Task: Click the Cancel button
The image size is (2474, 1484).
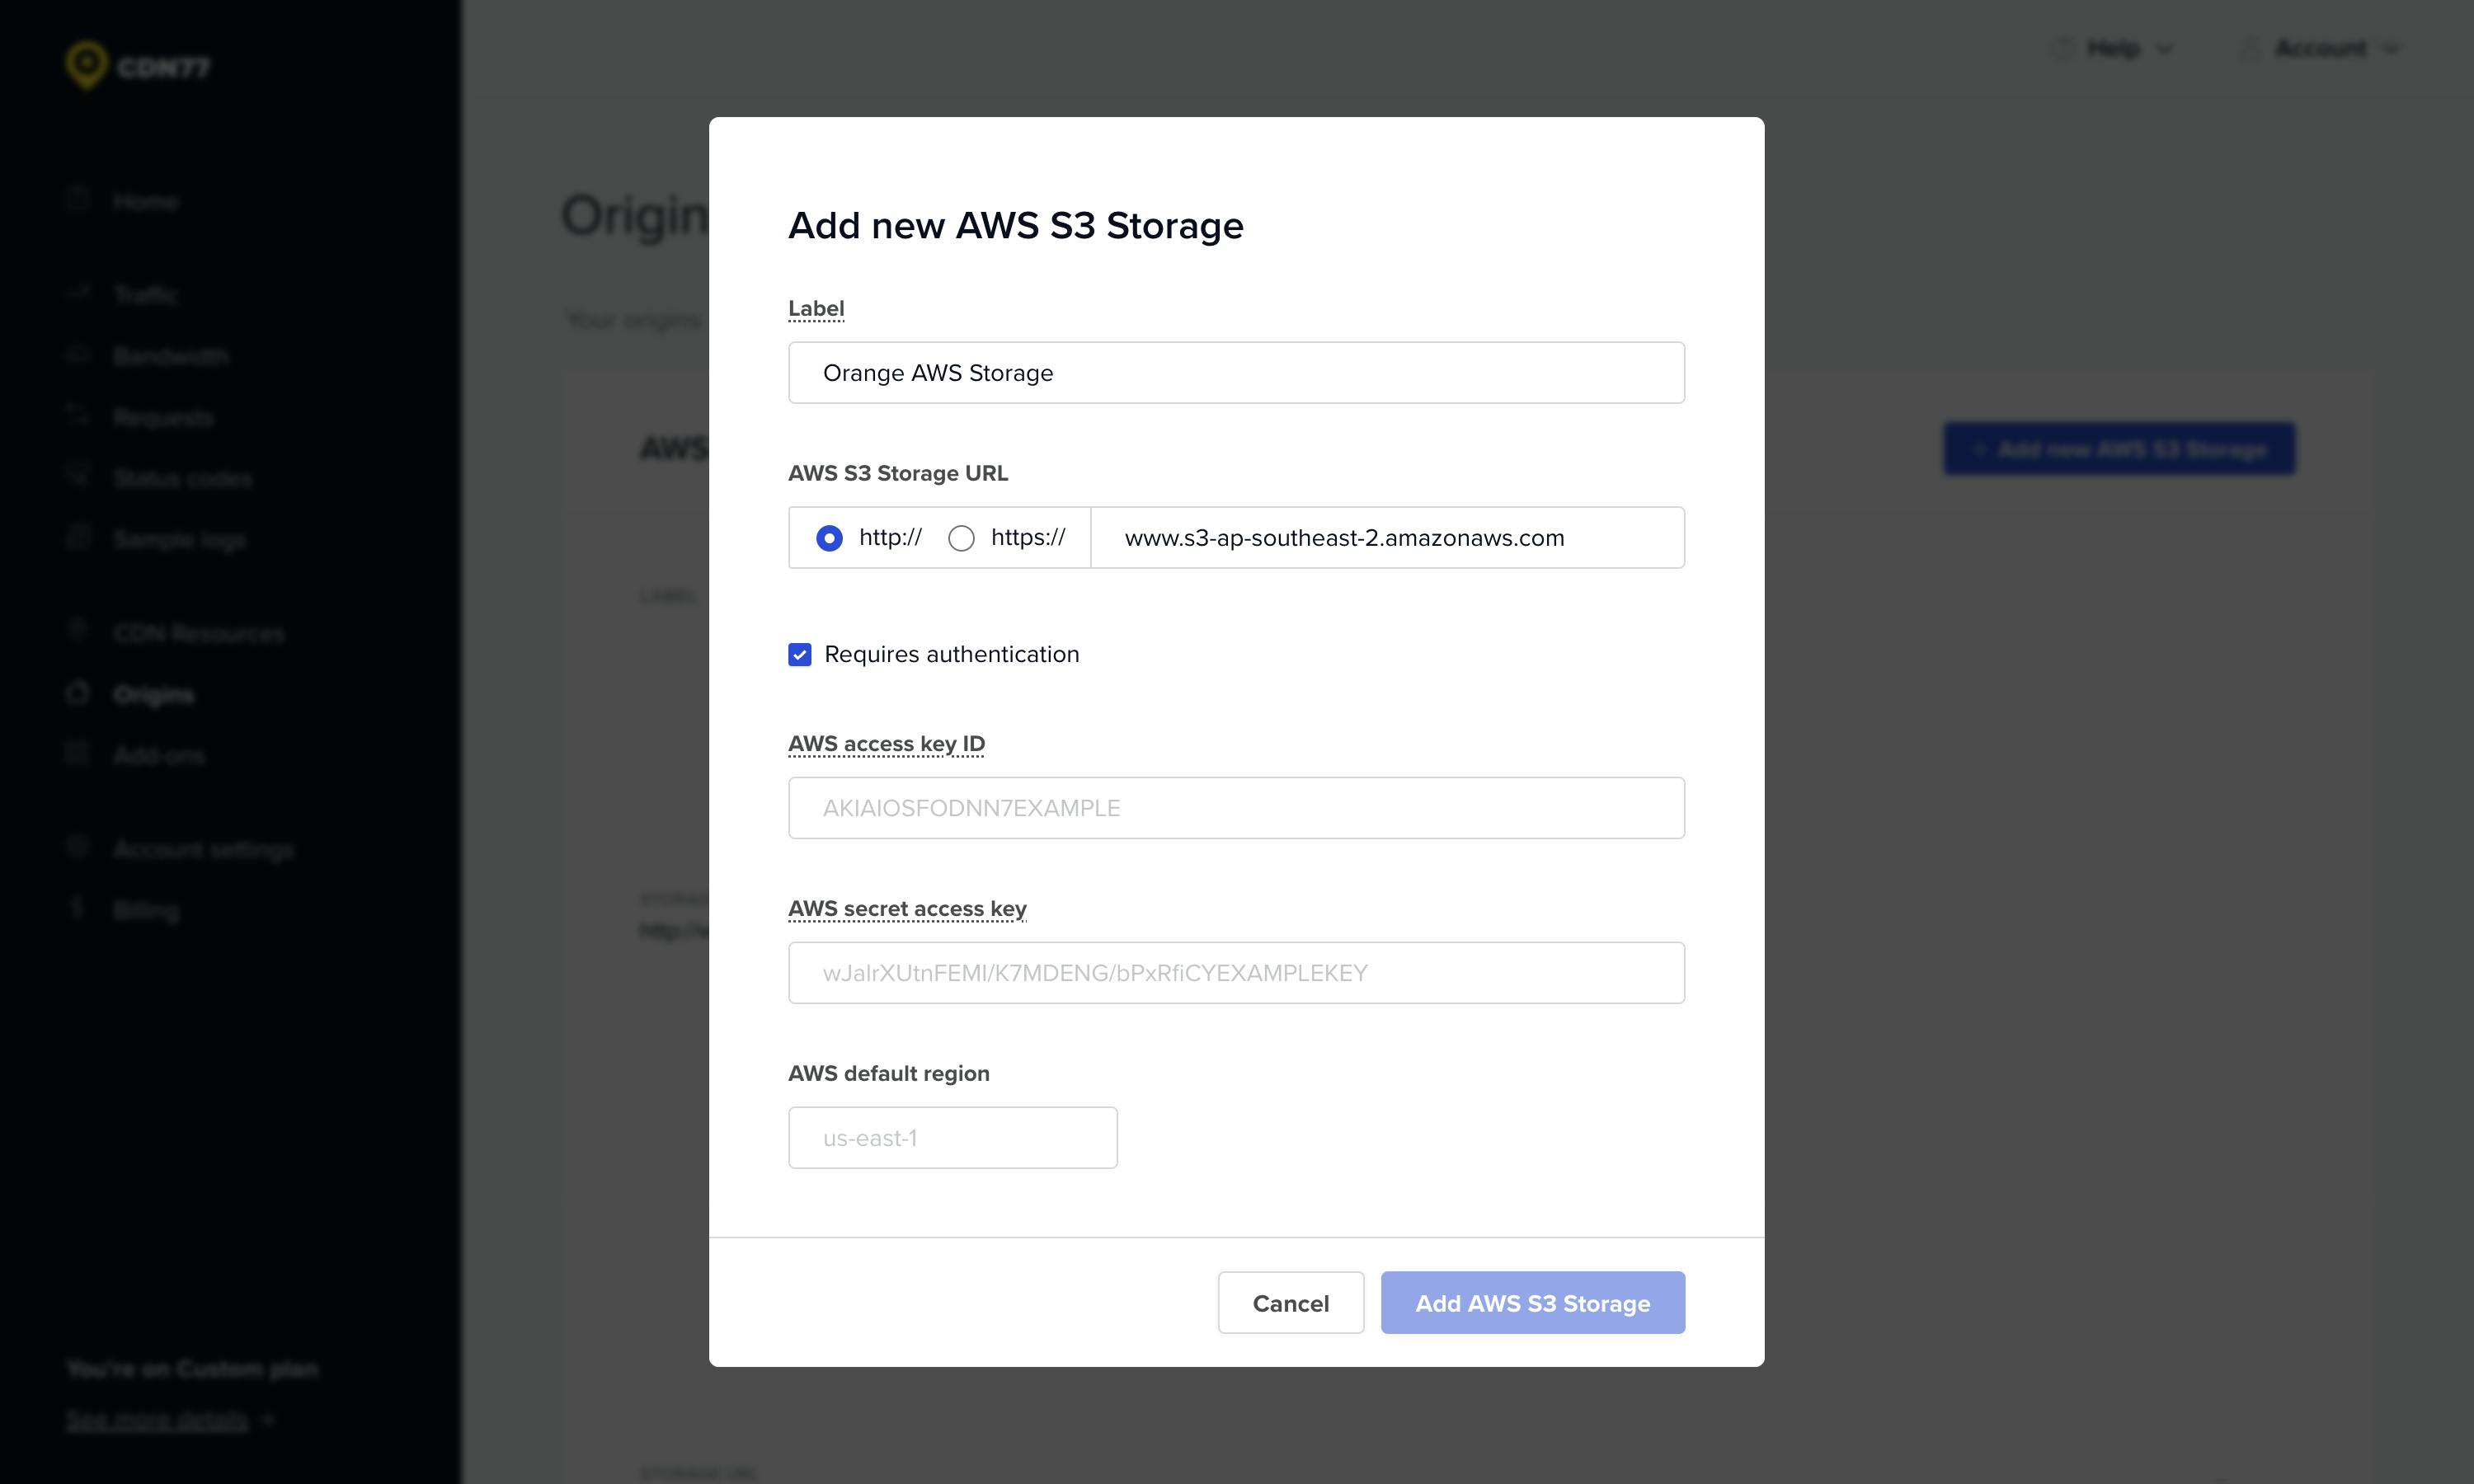Action: pos(1290,1303)
